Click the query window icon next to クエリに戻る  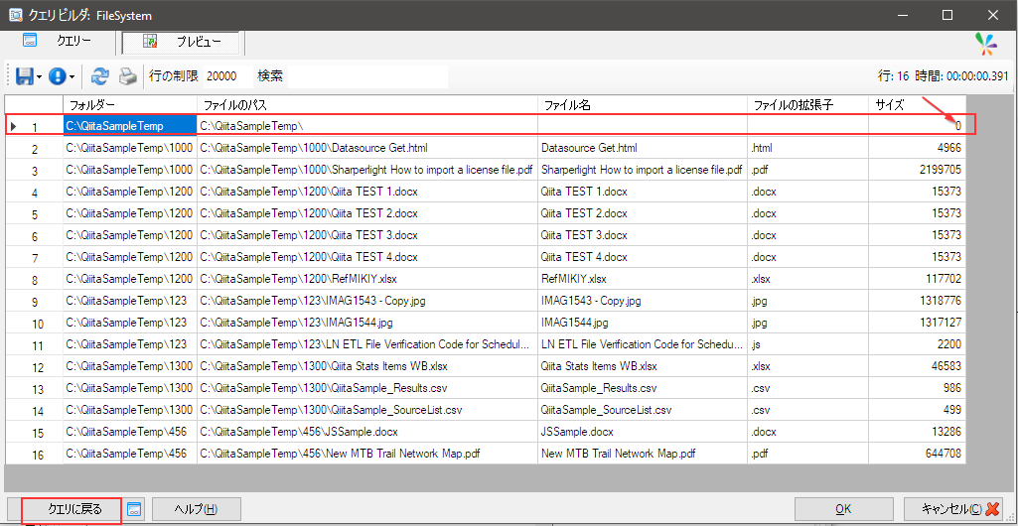click(134, 509)
